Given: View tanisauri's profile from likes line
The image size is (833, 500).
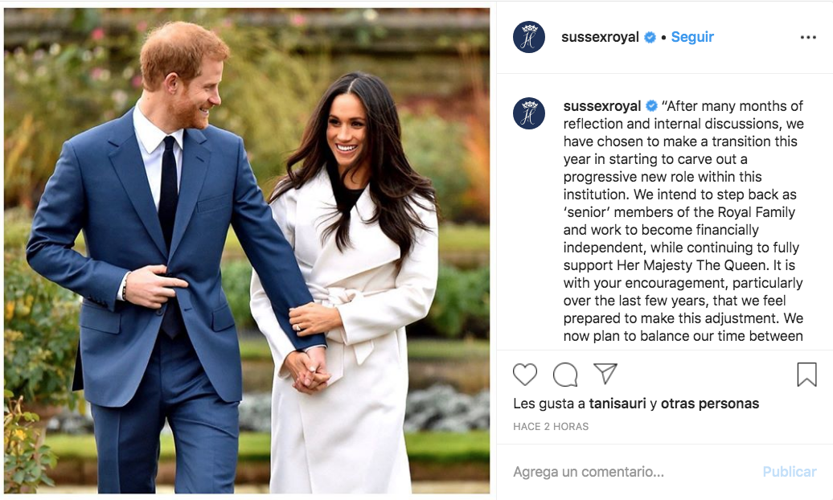Looking at the screenshot, I should (x=618, y=404).
